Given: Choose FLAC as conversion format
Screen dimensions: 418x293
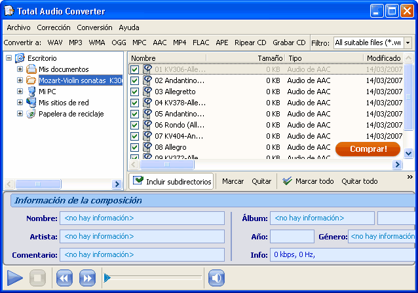Looking at the screenshot, I should point(200,43).
